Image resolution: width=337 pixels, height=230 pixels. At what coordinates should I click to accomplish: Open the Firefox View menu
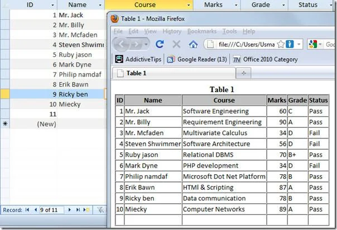(x=150, y=31)
